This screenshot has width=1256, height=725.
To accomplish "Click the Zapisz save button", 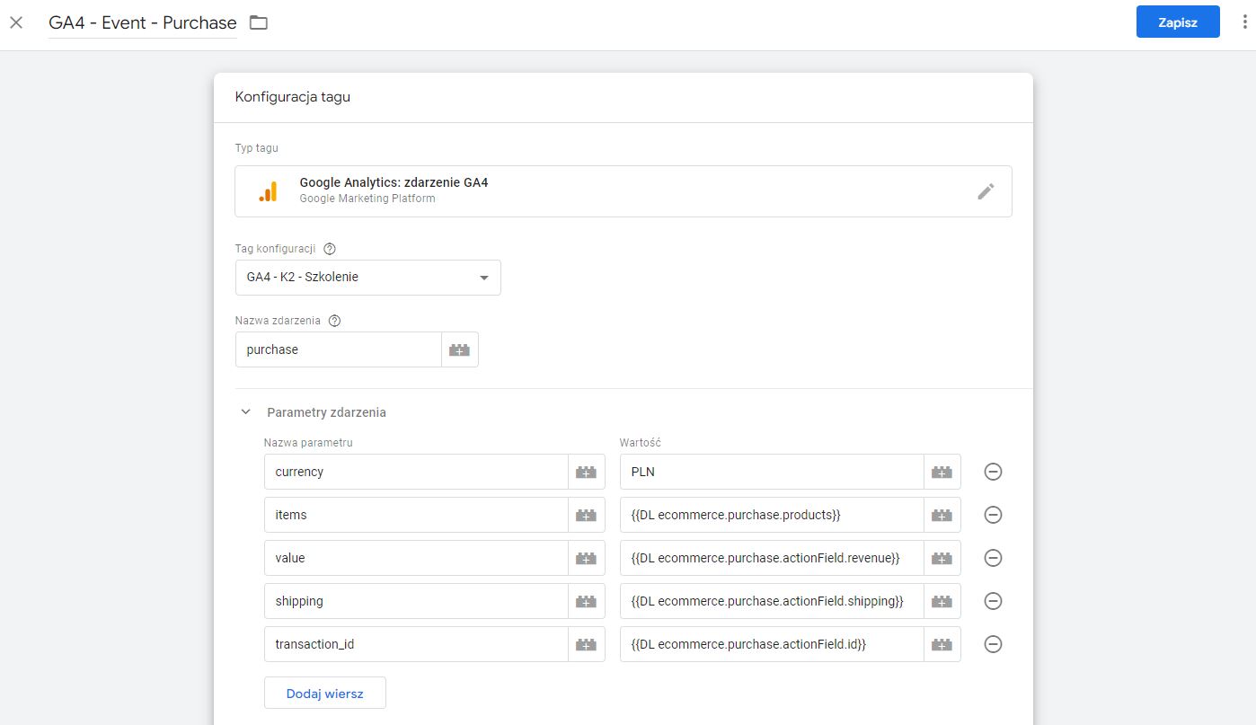I will coord(1177,22).
